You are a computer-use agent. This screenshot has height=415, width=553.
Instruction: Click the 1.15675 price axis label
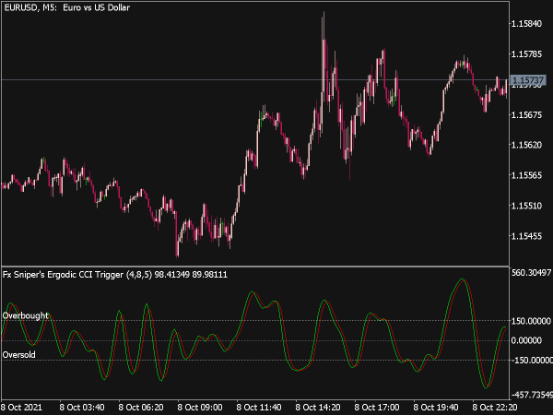pyautogui.click(x=526, y=114)
